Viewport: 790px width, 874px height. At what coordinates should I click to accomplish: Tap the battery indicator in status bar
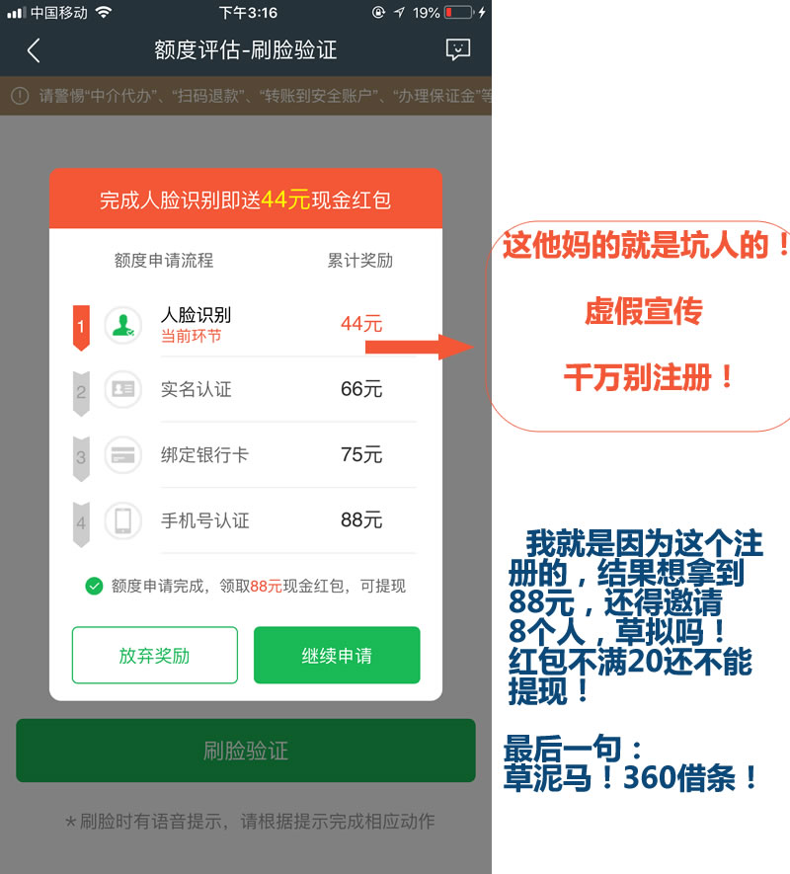pos(459,12)
